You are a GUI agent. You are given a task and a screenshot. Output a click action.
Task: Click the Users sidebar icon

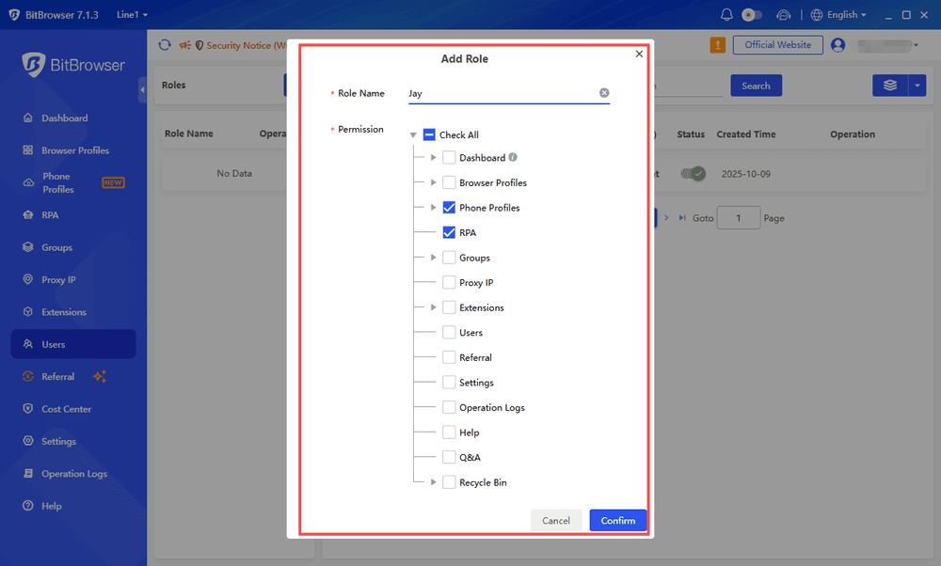(27, 344)
